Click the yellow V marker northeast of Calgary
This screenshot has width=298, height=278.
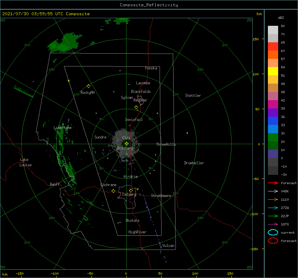point(137,189)
